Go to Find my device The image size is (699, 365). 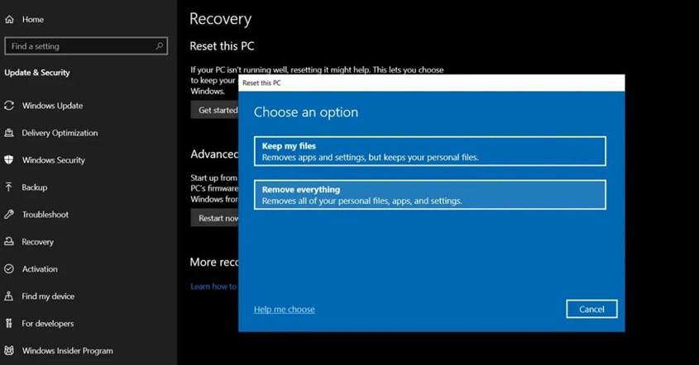pyautogui.click(x=48, y=296)
